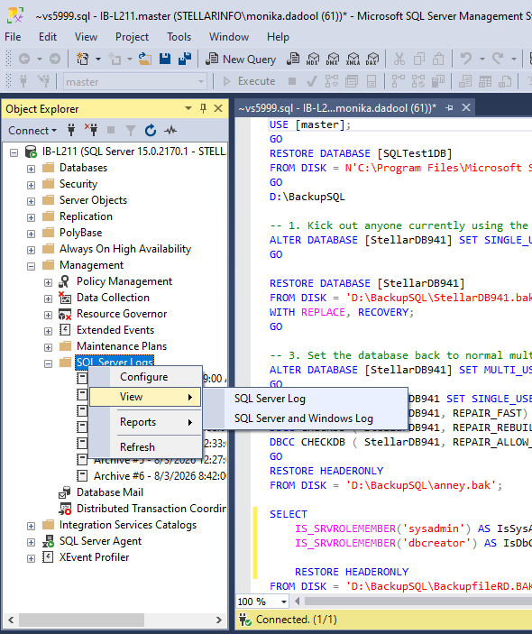The image size is (532, 634).
Task: Click the Save All icon
Action: click(x=185, y=59)
